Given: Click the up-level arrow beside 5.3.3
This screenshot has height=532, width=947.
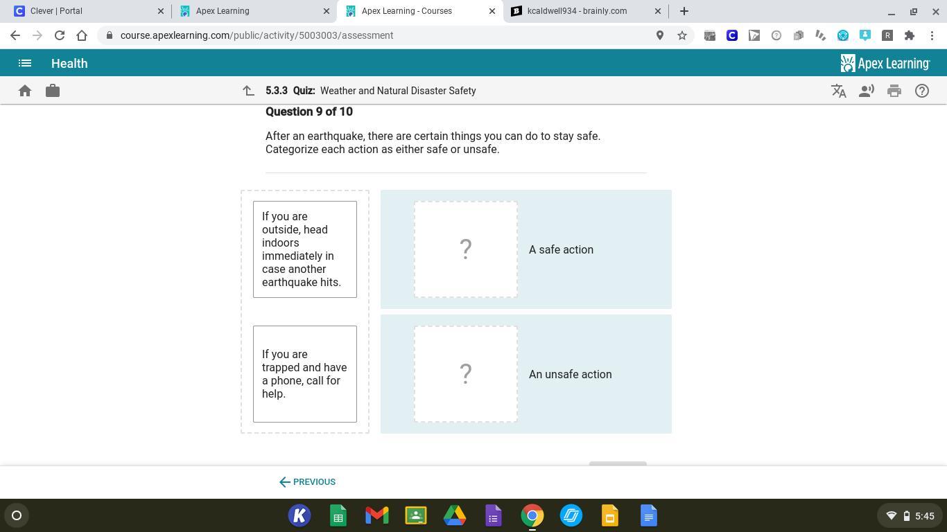Looking at the screenshot, I should click(x=248, y=91).
